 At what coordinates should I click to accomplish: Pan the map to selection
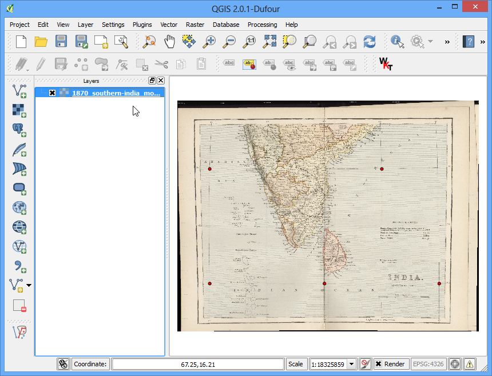tap(189, 42)
